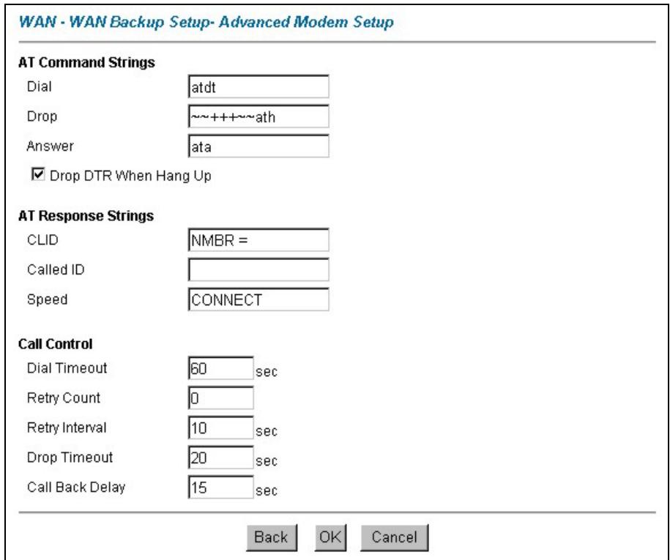The width and height of the screenshot is (670, 560).
Task: Click the empty Called ID field
Action: [258, 270]
